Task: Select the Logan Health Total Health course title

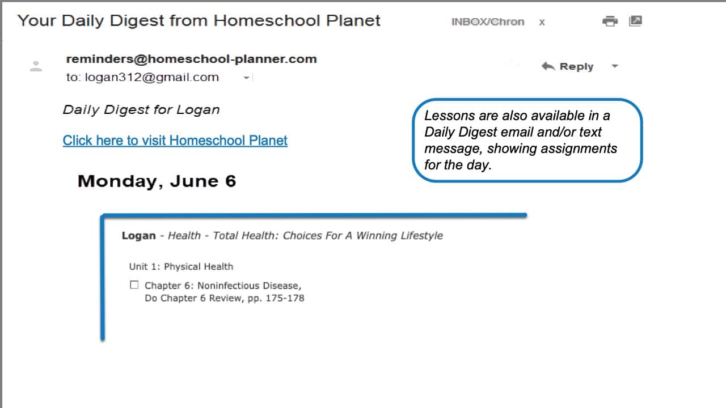Action: [282, 236]
